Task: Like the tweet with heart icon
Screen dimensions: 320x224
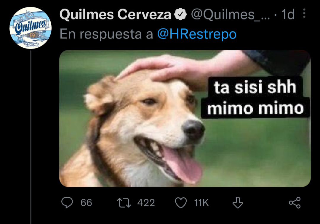Action: click(x=181, y=203)
